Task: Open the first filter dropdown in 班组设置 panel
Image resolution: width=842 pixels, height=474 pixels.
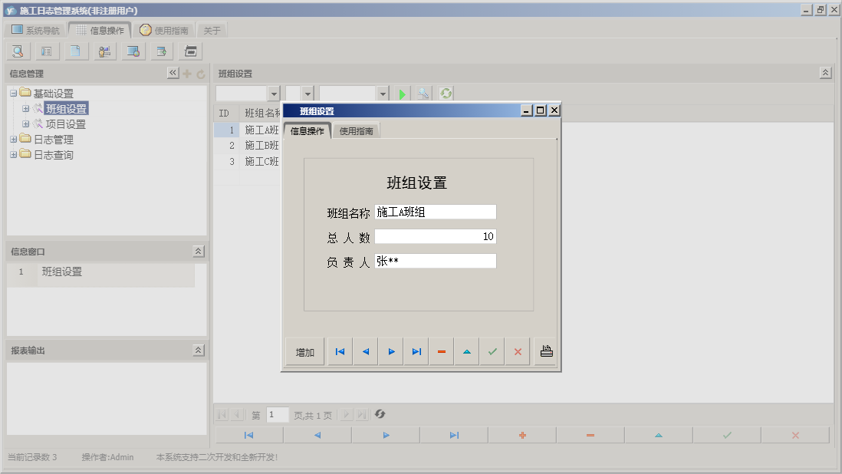Action: click(274, 94)
